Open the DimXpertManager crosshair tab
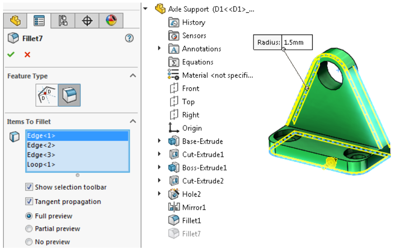411x250 pixels. 87,21
